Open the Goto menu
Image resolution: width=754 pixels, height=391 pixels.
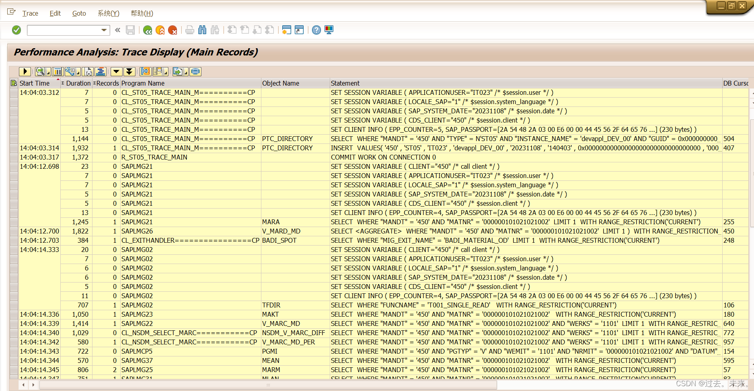pyautogui.click(x=79, y=13)
